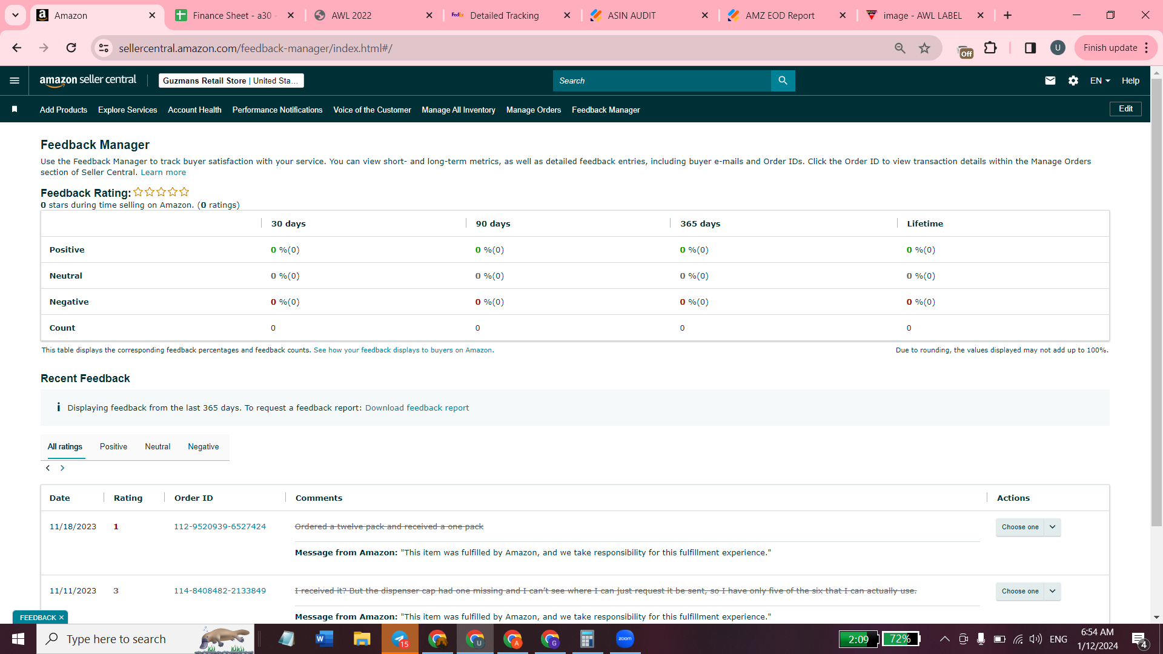Open Zoom from the taskbar

click(x=625, y=639)
